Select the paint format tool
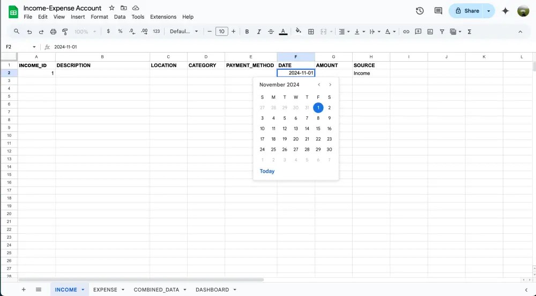Screen dimensions: 536x296 65,32
